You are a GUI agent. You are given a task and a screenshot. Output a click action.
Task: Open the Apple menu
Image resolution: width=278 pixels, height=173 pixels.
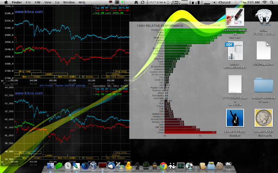(x=6, y=2)
